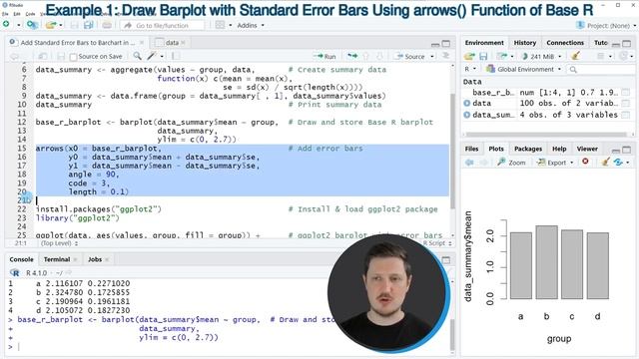Viewport: 639px width, 359px height.
Task: Click the Compile Report notebook icon
Action: (176, 56)
